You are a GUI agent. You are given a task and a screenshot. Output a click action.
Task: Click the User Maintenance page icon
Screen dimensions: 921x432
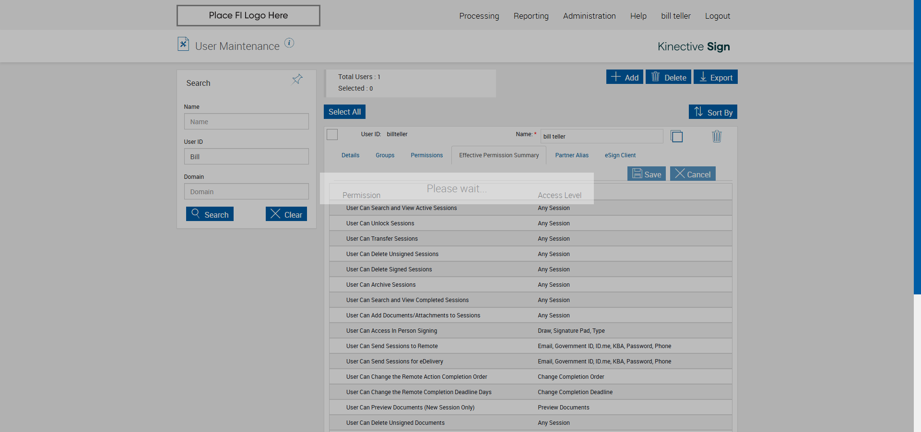coord(183,44)
